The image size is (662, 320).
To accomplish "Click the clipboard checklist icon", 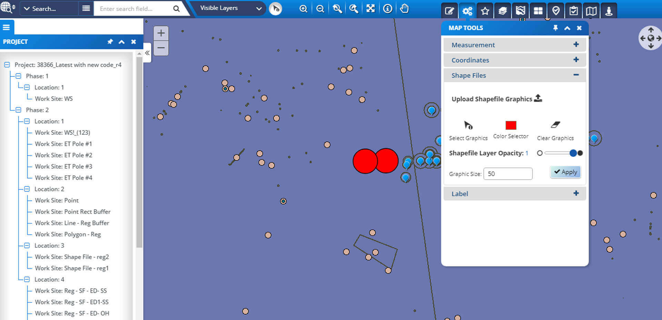I will coord(574,11).
